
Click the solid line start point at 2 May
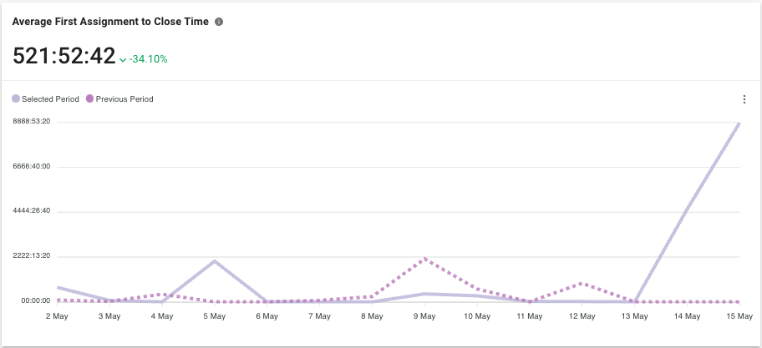(58, 287)
